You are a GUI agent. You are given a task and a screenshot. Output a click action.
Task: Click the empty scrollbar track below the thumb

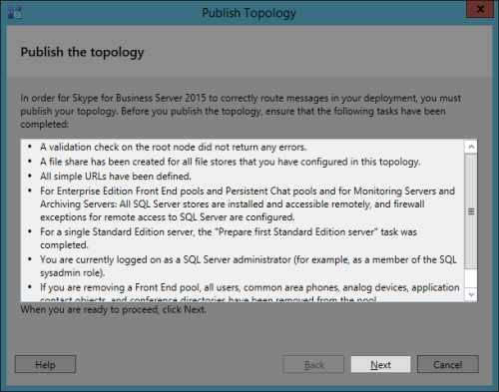(471, 278)
